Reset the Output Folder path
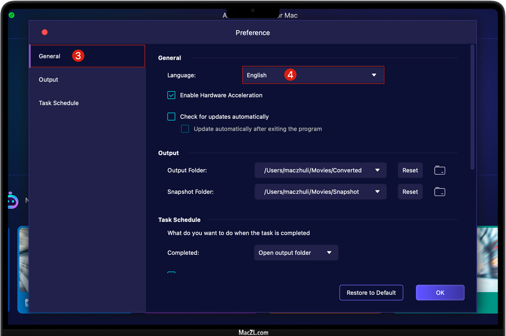This screenshot has width=506, height=336. click(410, 170)
